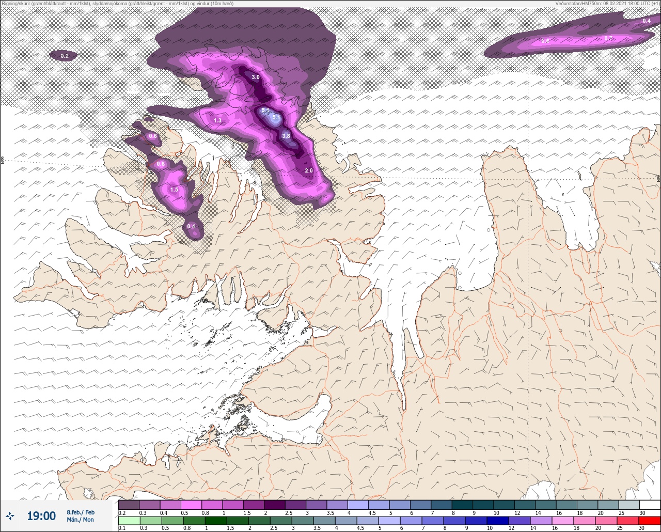Select the white 30 swatch in upper legend row
Screen dimensions: 661x532
[650, 505]
